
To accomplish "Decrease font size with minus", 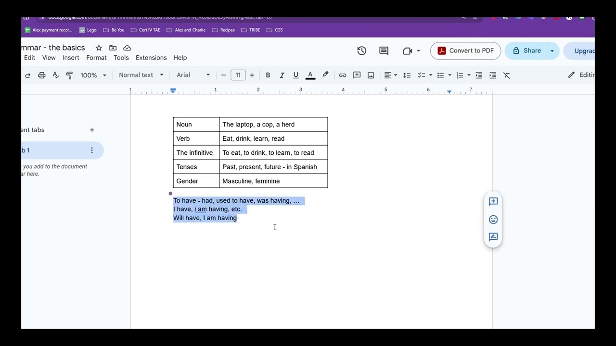I will pyautogui.click(x=223, y=75).
